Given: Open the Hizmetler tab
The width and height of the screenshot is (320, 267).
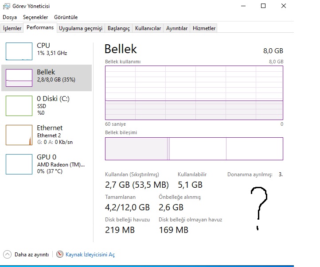Looking at the screenshot, I should 204,28.
